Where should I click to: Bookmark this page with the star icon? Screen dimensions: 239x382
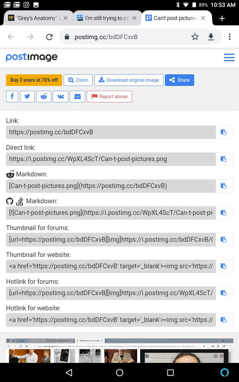(x=195, y=37)
